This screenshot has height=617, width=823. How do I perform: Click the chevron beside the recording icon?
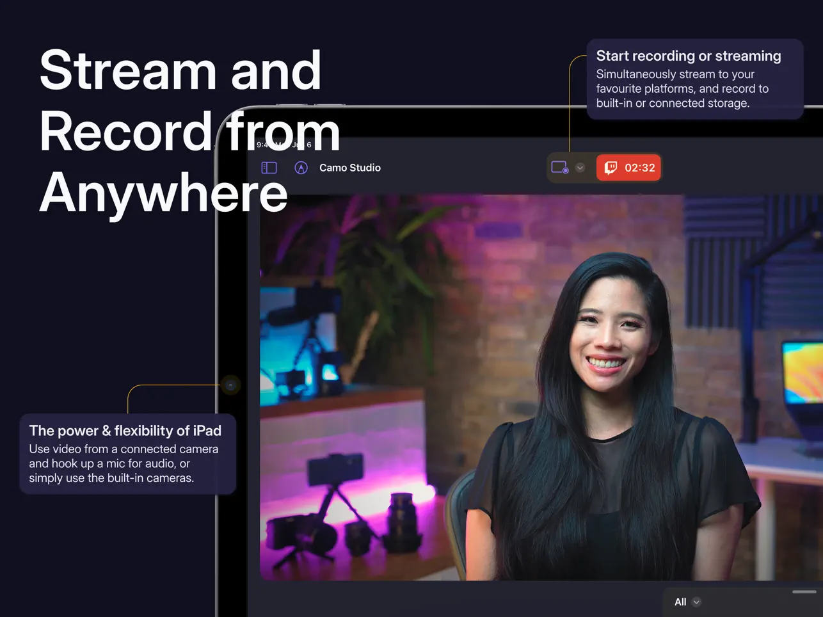click(x=580, y=167)
